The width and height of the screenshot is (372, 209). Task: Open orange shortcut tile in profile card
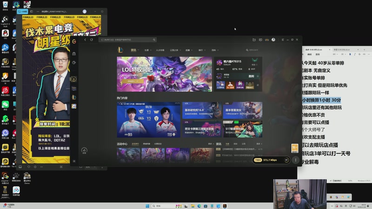230,85
